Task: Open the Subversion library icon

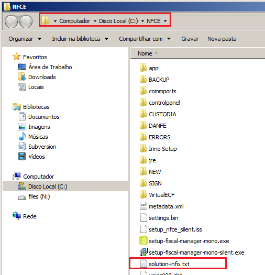Action: click(x=22, y=147)
